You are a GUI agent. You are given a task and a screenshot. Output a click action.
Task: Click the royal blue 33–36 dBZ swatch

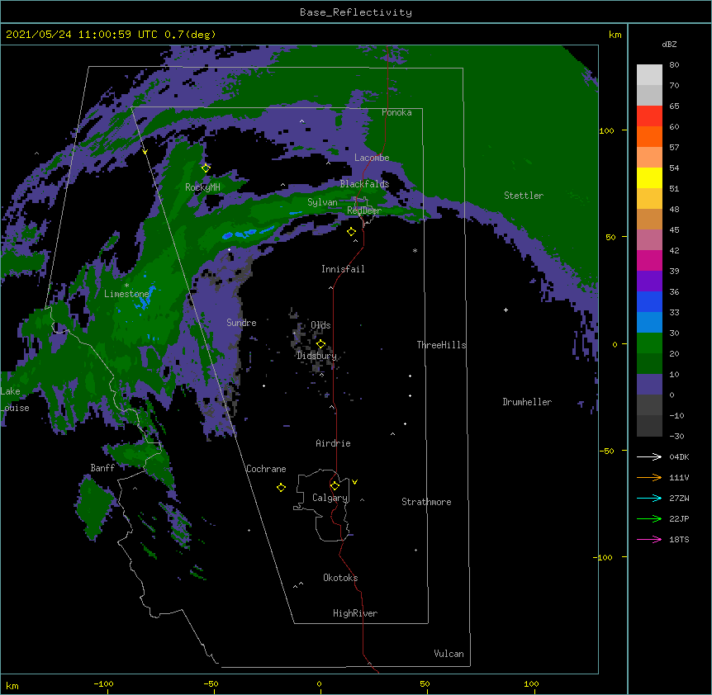[x=649, y=301]
